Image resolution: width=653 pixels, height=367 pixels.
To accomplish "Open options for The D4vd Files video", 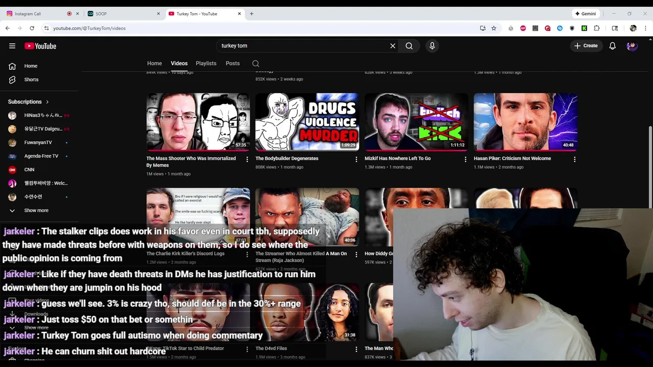I will pyautogui.click(x=356, y=349).
